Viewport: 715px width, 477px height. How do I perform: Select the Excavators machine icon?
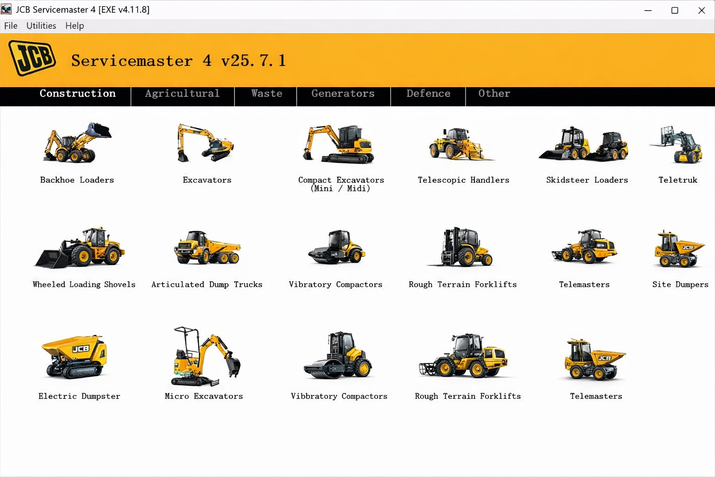click(206, 143)
